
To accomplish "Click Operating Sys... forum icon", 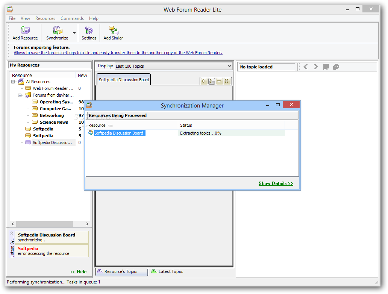I will click(x=35, y=102).
